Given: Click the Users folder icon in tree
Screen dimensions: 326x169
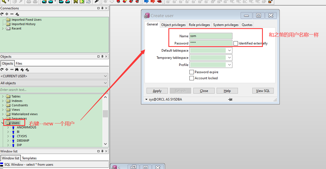Looking at the screenshot, I should click(x=8, y=123).
